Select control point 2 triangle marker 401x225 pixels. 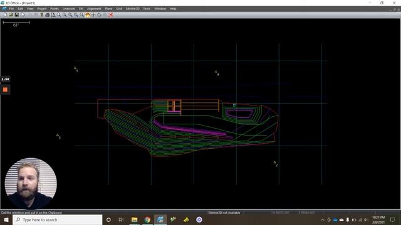(x=274, y=162)
